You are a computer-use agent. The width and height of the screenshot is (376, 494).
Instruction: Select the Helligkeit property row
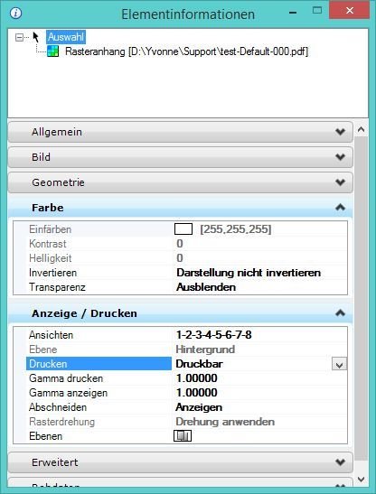(180, 258)
